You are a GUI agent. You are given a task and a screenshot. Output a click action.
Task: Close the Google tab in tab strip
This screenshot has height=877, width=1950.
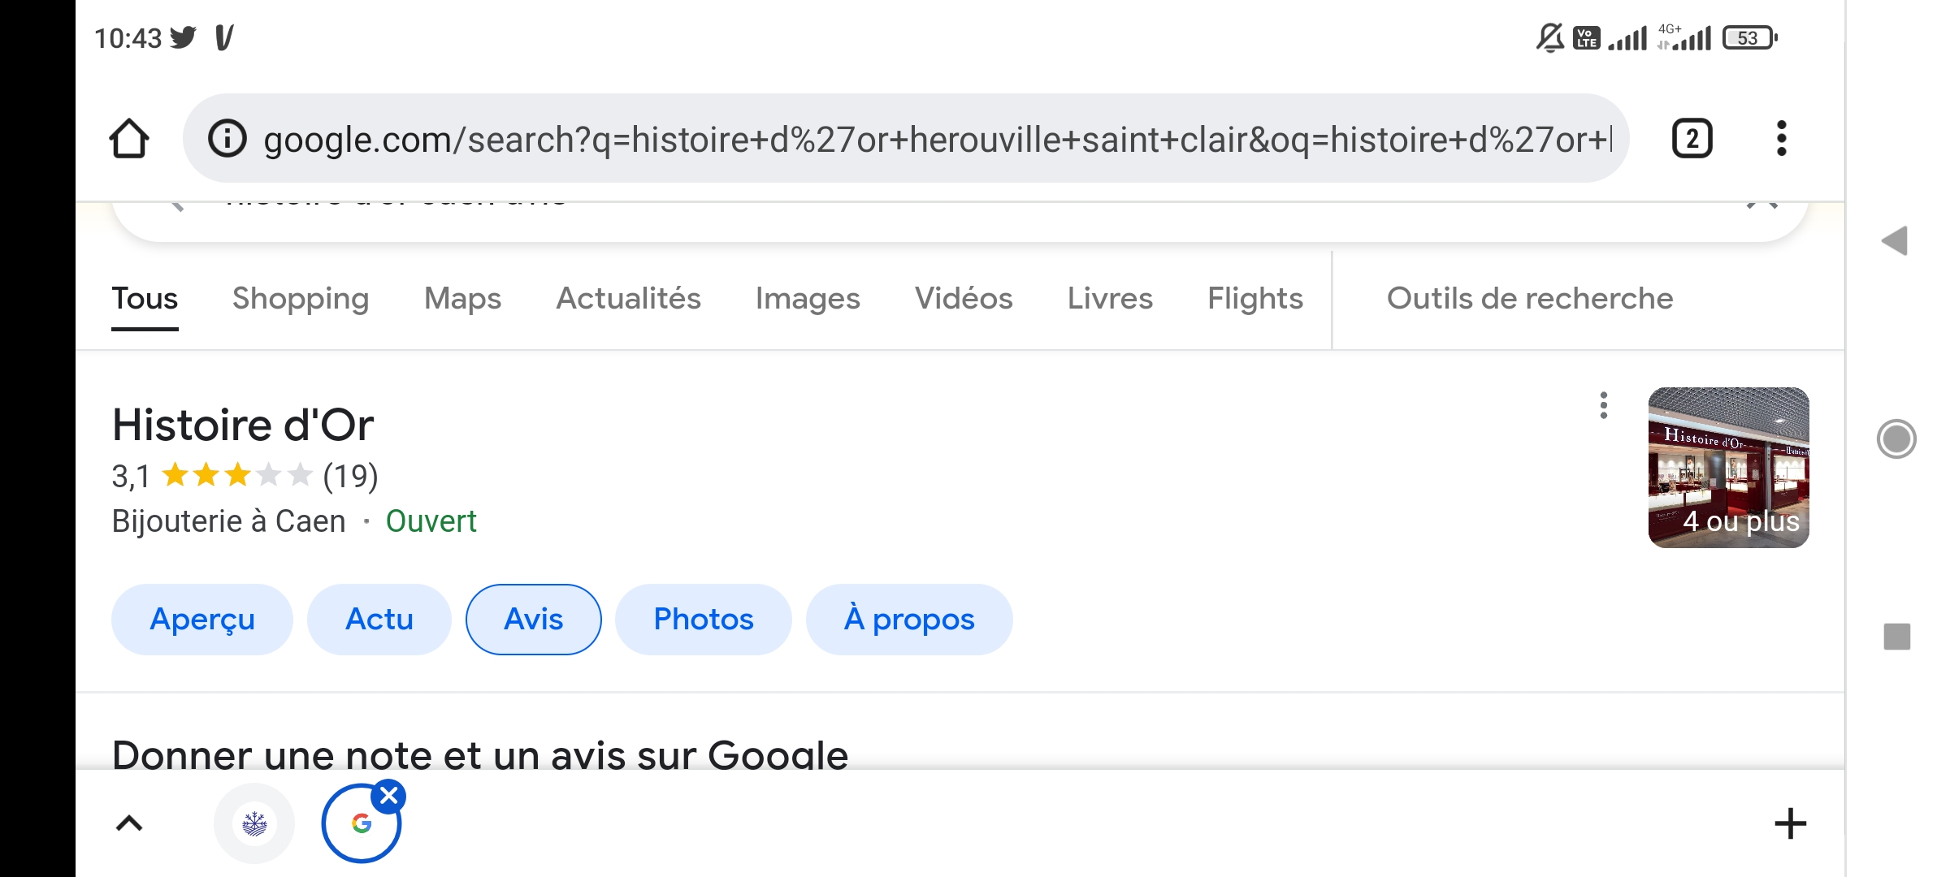click(x=389, y=796)
